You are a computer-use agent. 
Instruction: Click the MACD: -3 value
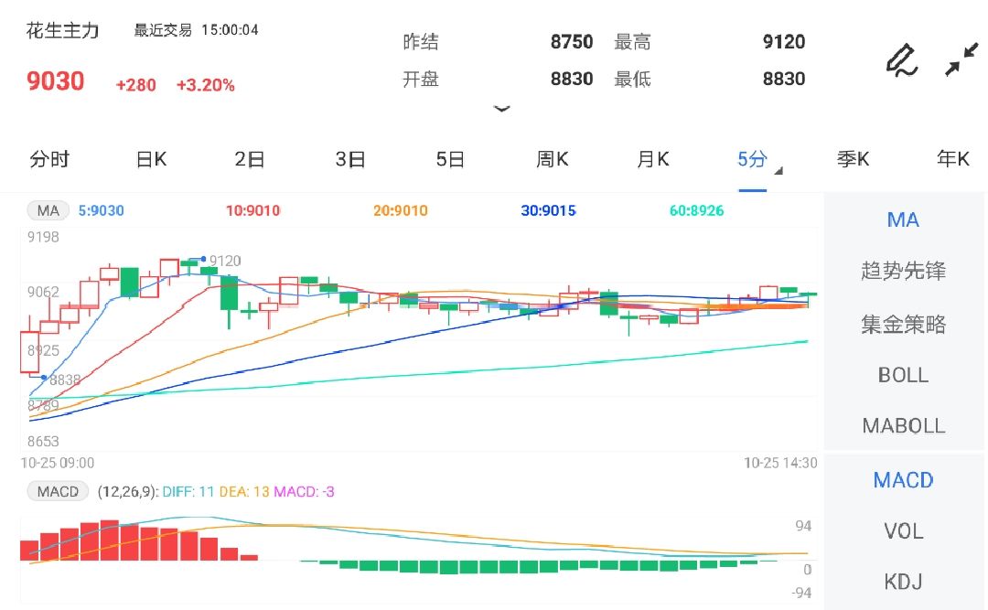(305, 491)
